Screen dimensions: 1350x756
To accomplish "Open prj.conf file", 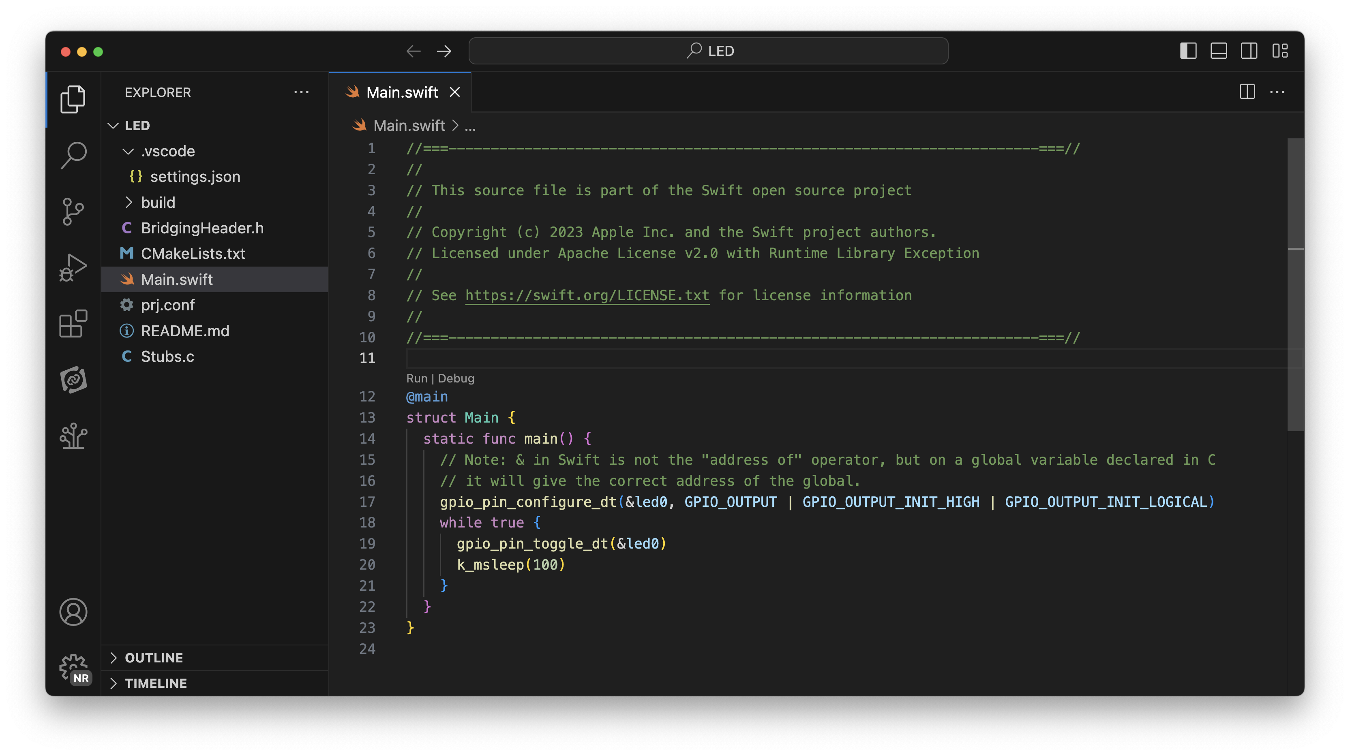I will (x=215, y=305).
